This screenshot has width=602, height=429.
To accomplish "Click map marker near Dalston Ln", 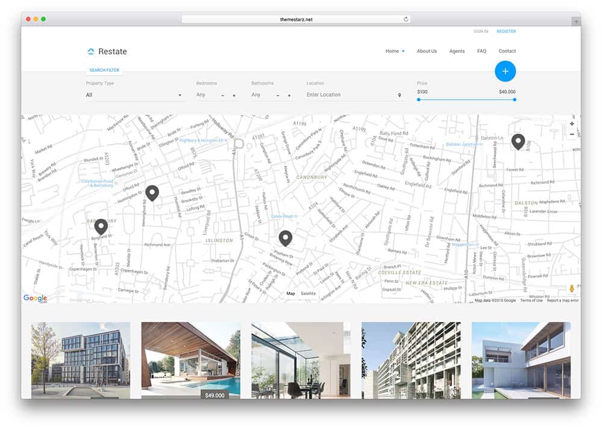I will pos(518,142).
